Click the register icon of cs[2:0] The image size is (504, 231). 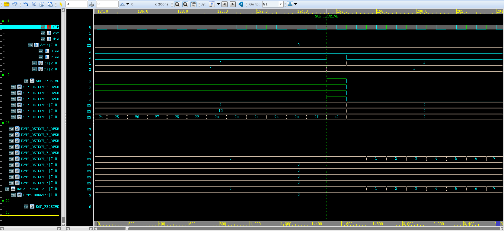tap(41, 63)
